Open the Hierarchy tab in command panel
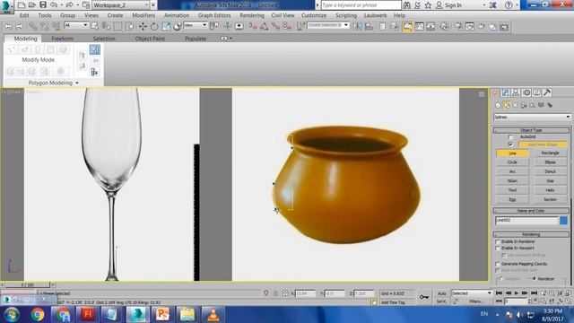574x323 pixels. pos(516,92)
